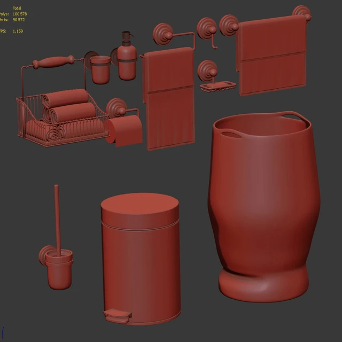This screenshot has width=342, height=342.
Task: Select the toilet paper roll model
Action: click(124, 130)
